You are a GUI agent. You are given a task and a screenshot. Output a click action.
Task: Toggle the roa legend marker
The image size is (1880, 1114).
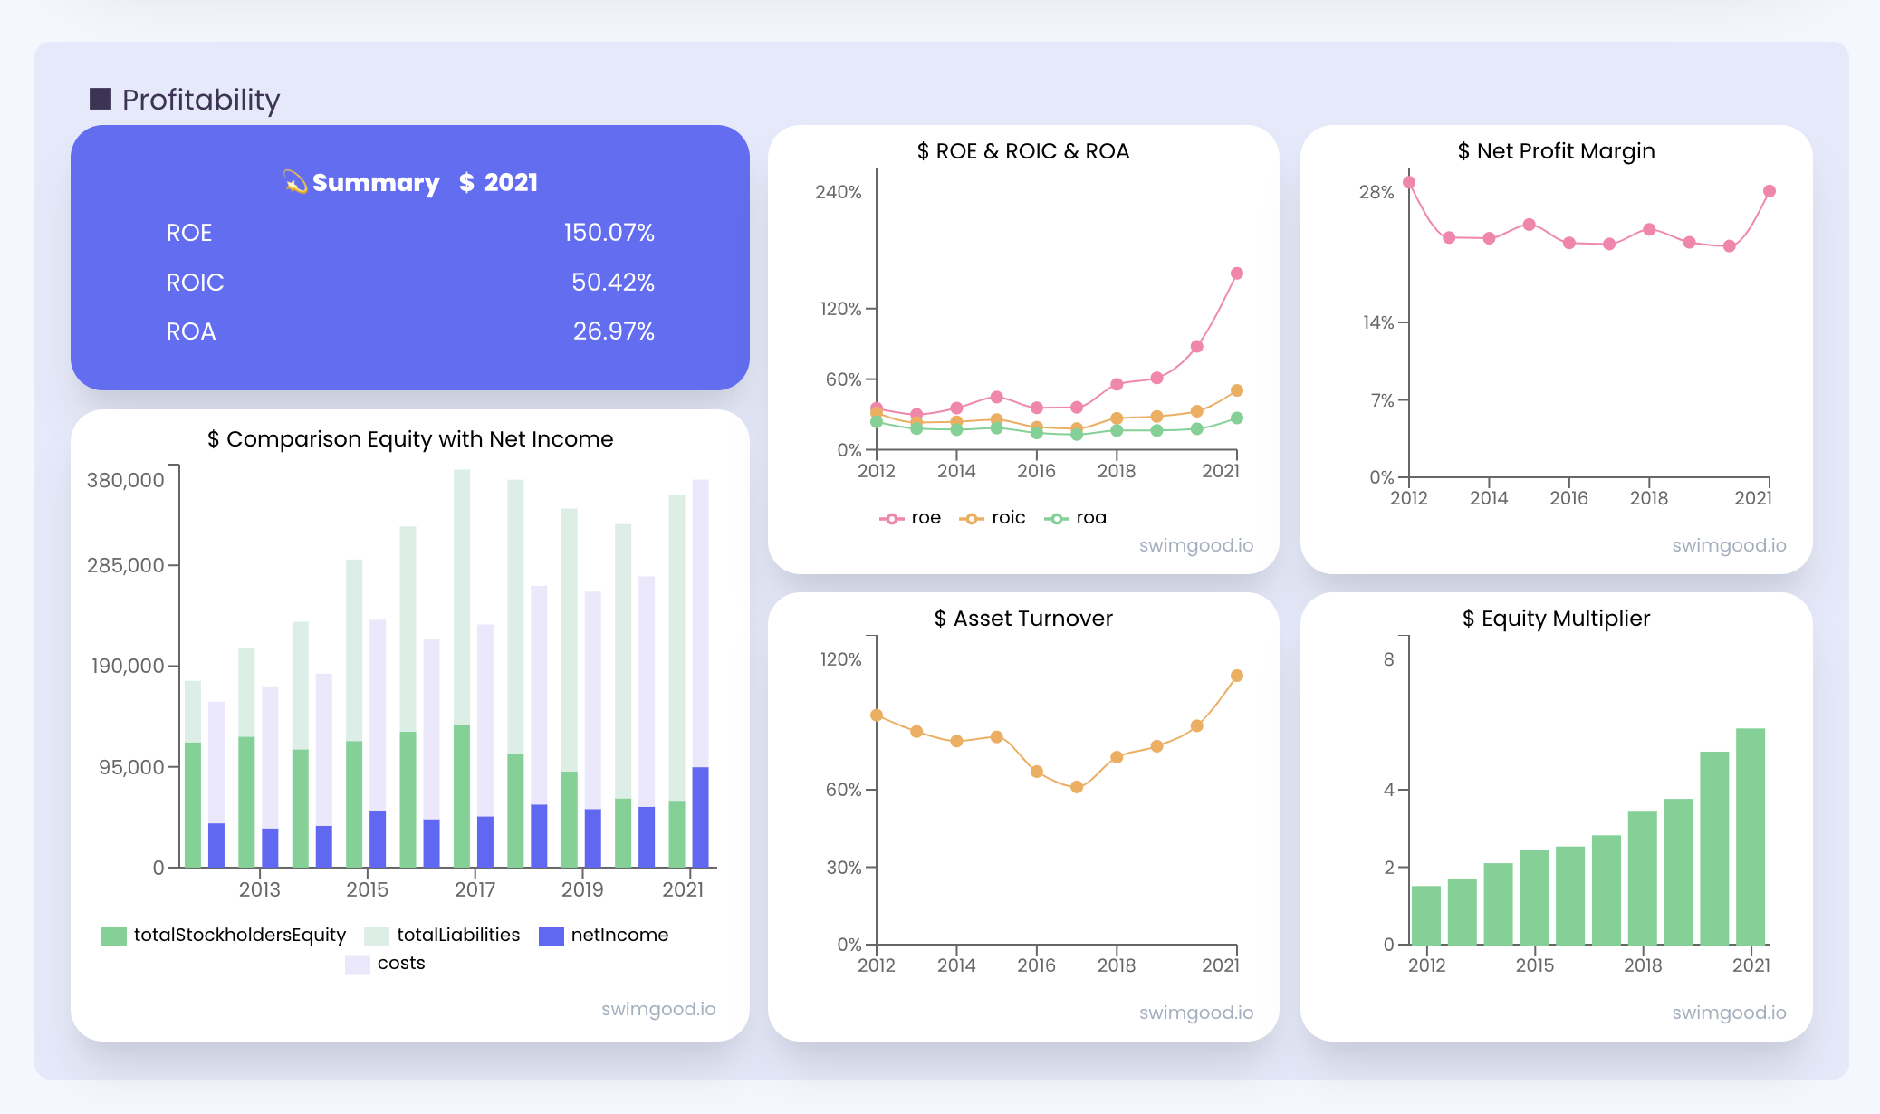(1056, 518)
